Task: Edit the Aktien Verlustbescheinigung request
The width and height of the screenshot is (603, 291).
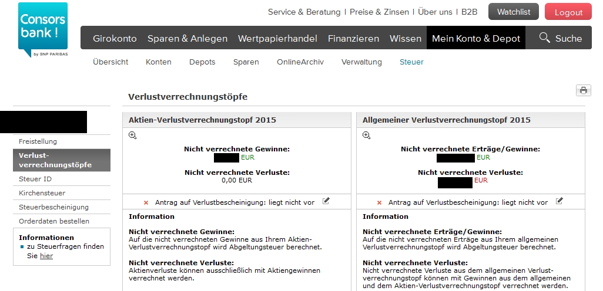Action: [x=326, y=201]
